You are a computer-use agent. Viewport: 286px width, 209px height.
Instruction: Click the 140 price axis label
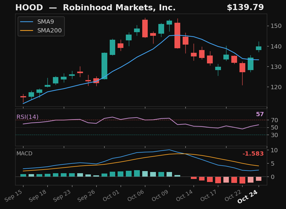276,46
